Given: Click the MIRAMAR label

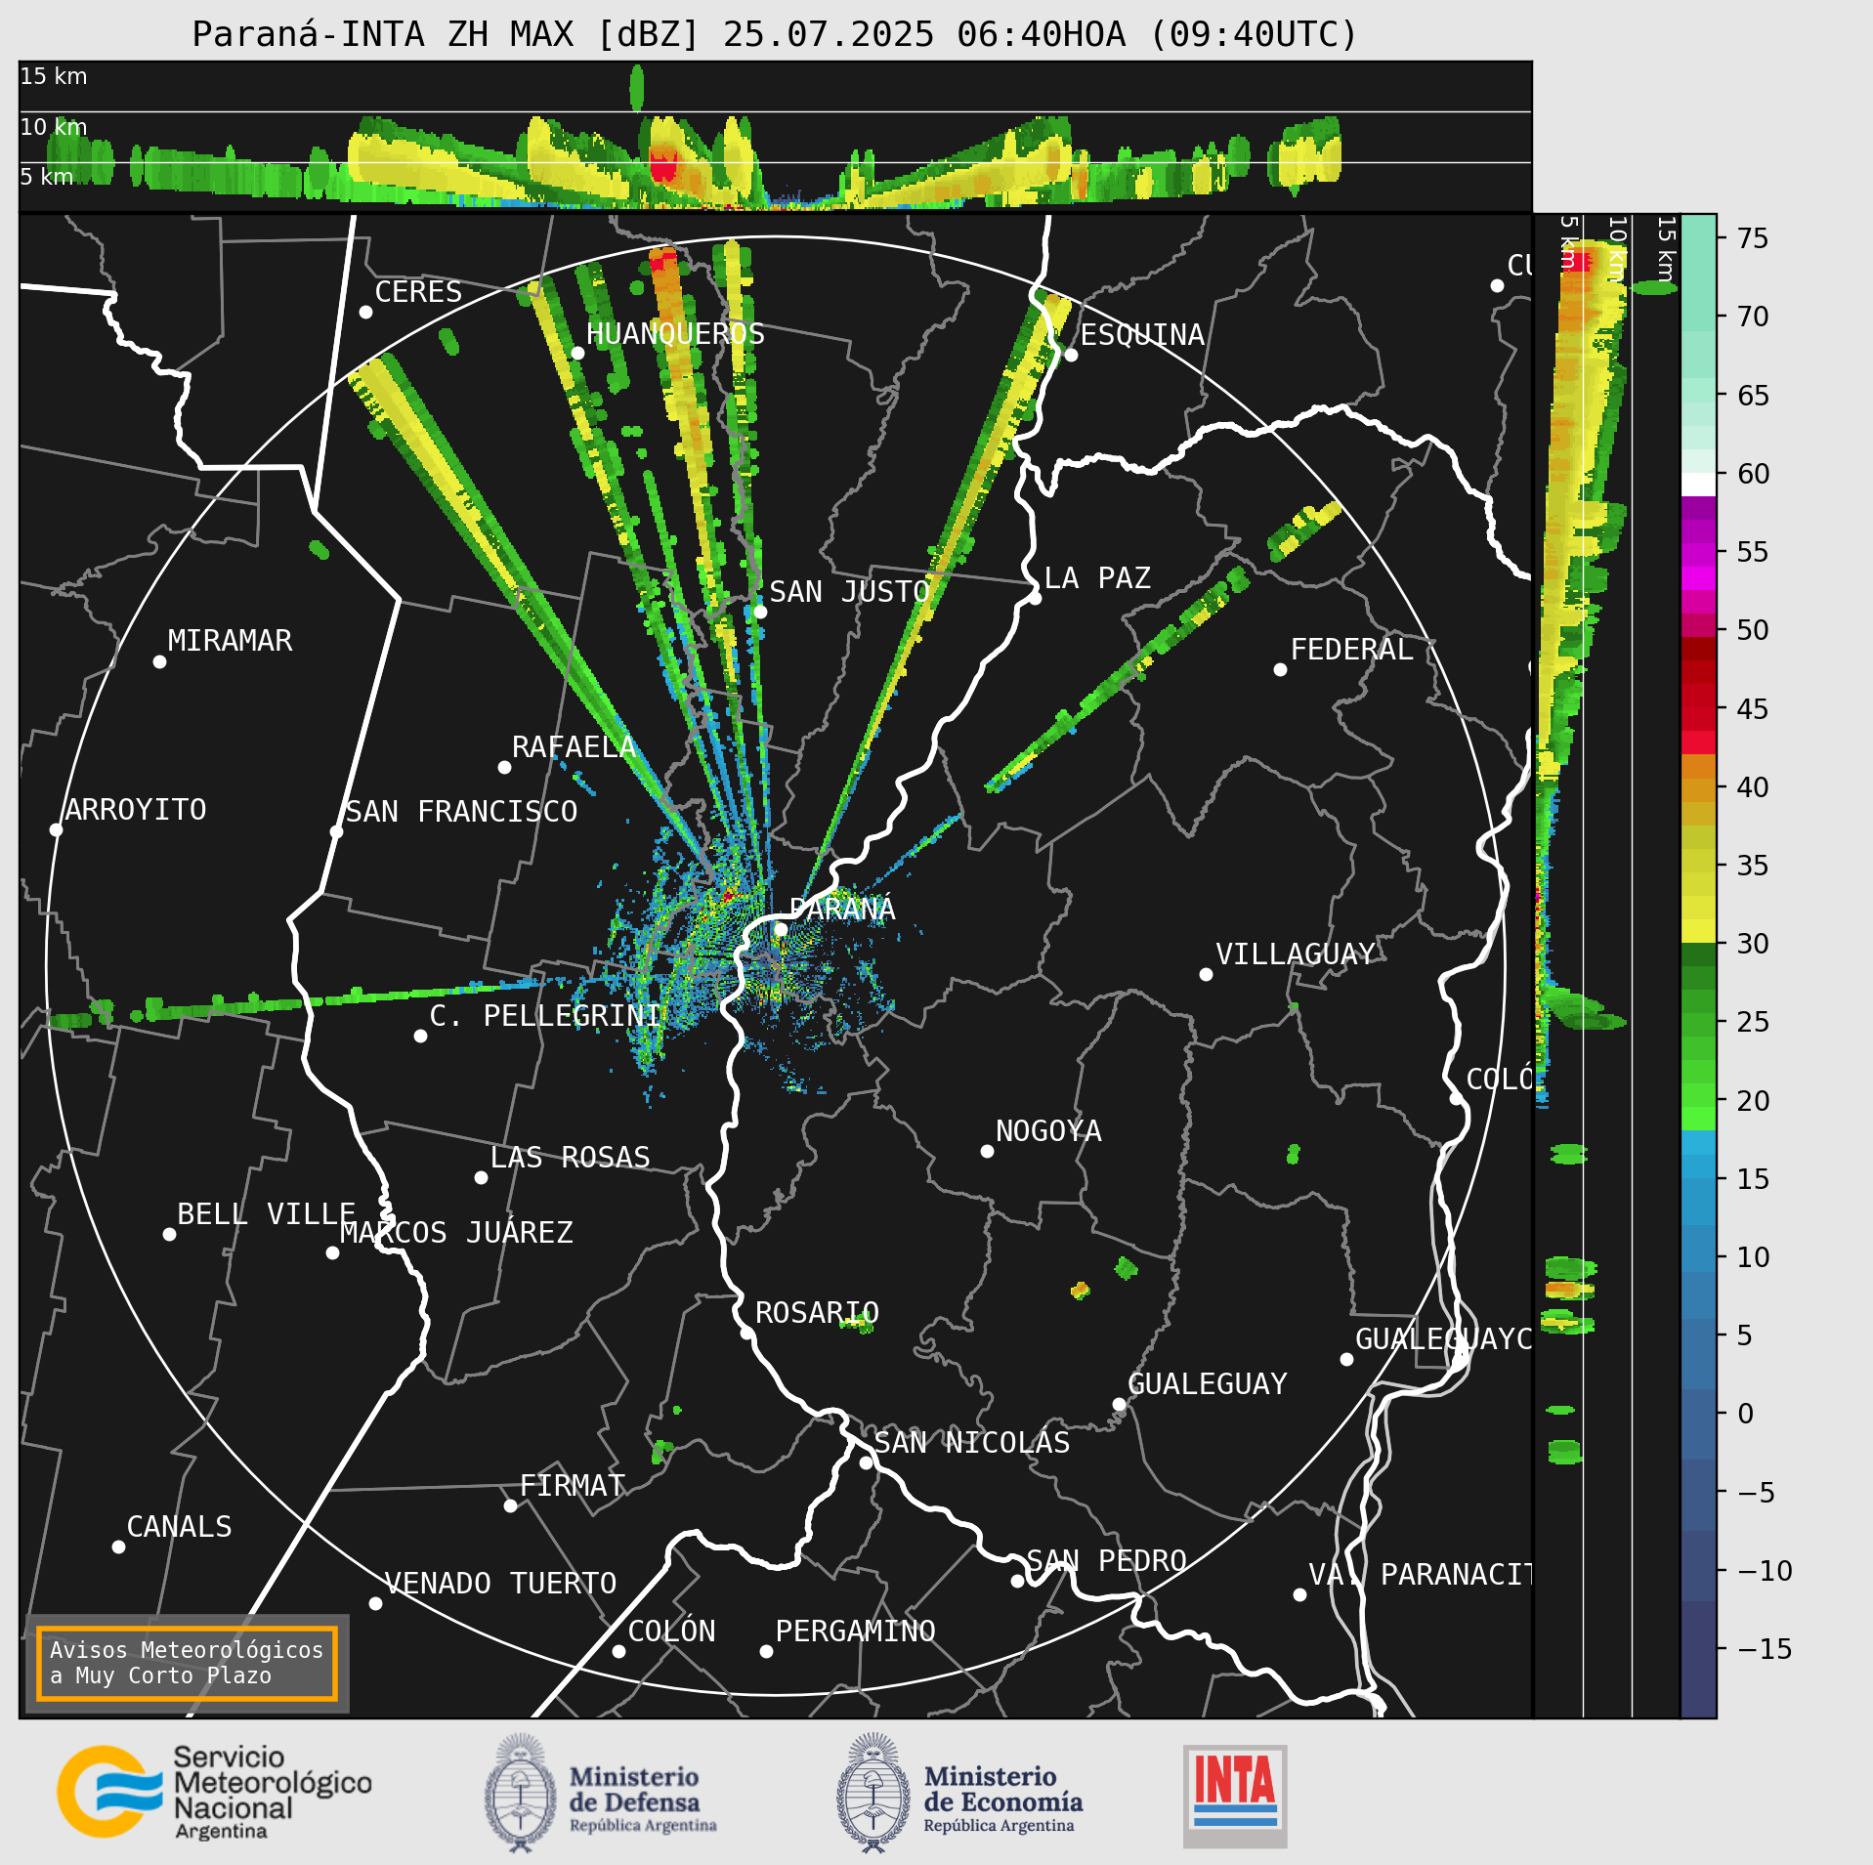Looking at the screenshot, I should [x=230, y=640].
